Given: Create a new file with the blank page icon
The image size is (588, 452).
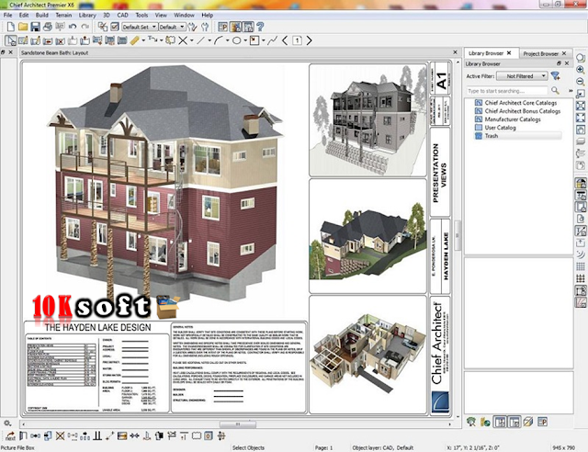Looking at the screenshot, I should click(10, 27).
